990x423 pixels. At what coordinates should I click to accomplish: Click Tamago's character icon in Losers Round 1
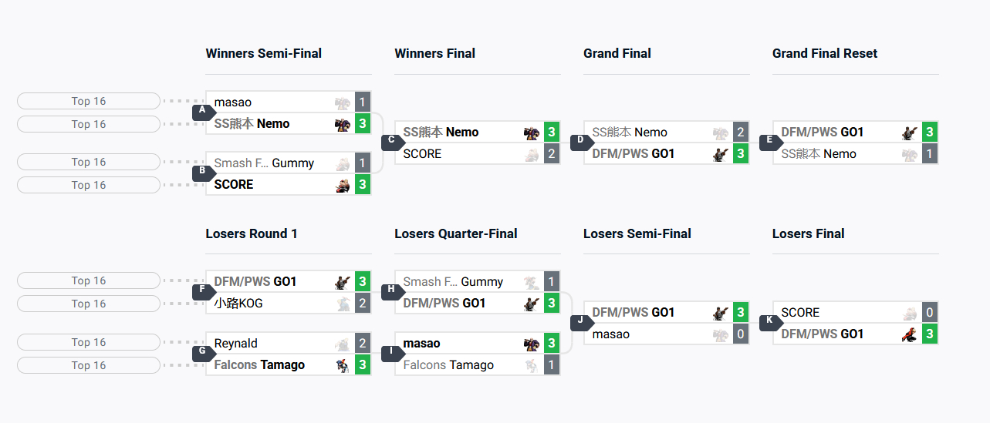(x=343, y=365)
